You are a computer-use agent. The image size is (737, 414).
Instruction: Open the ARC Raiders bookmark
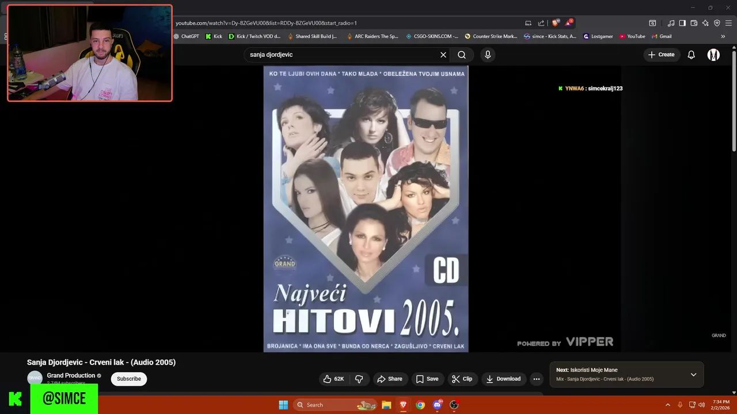373,36
